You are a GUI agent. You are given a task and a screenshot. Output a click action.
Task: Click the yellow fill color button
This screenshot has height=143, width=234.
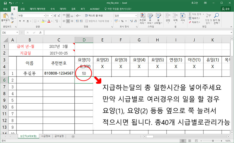pos(43,21)
